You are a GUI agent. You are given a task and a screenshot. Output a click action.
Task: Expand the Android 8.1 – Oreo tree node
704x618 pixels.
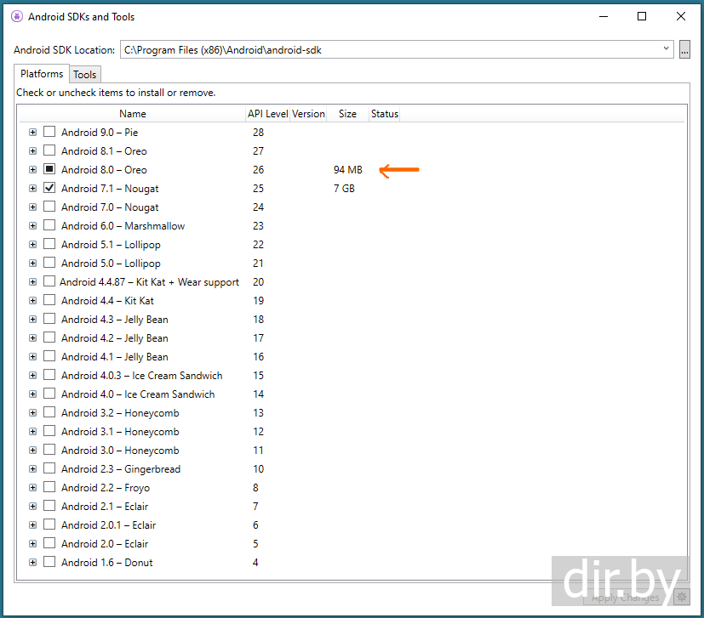(32, 150)
